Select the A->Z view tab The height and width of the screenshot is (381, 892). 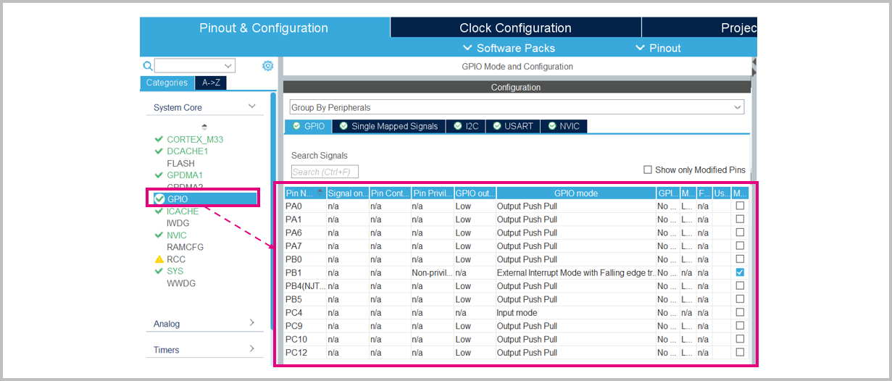tap(211, 83)
